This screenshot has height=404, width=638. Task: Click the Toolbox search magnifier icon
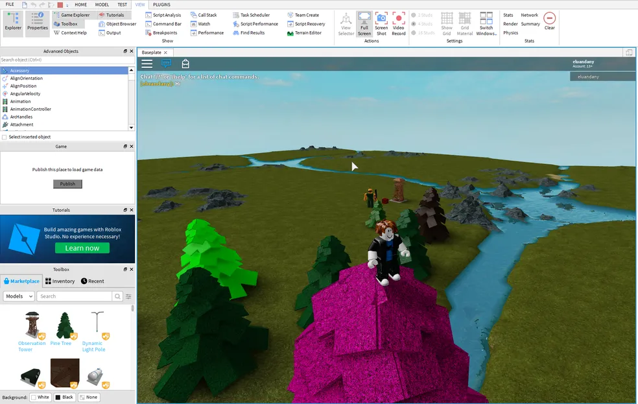(x=117, y=296)
